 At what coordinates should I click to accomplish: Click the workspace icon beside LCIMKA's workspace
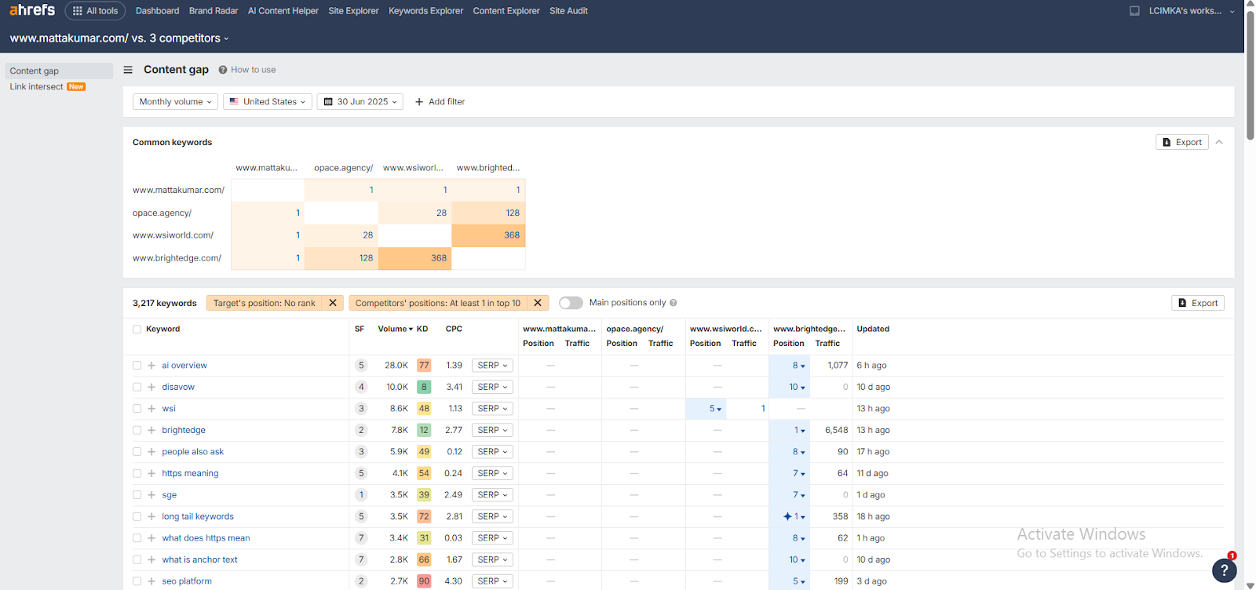click(x=1134, y=11)
